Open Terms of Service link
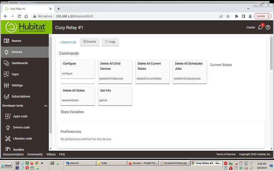The width and height of the screenshot is (274, 171). (x=226, y=154)
